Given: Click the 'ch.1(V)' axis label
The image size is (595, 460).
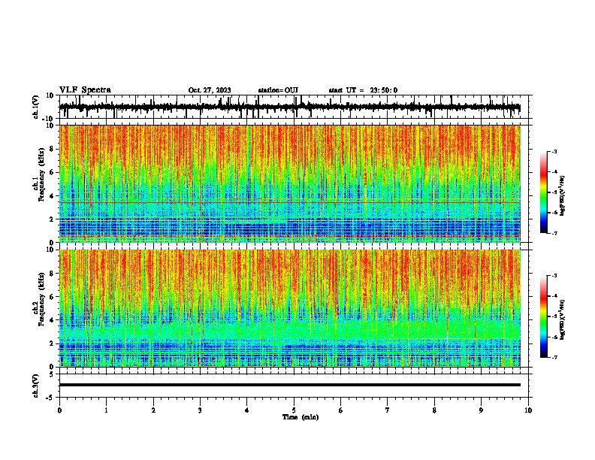Looking at the screenshot, I should (x=36, y=107).
